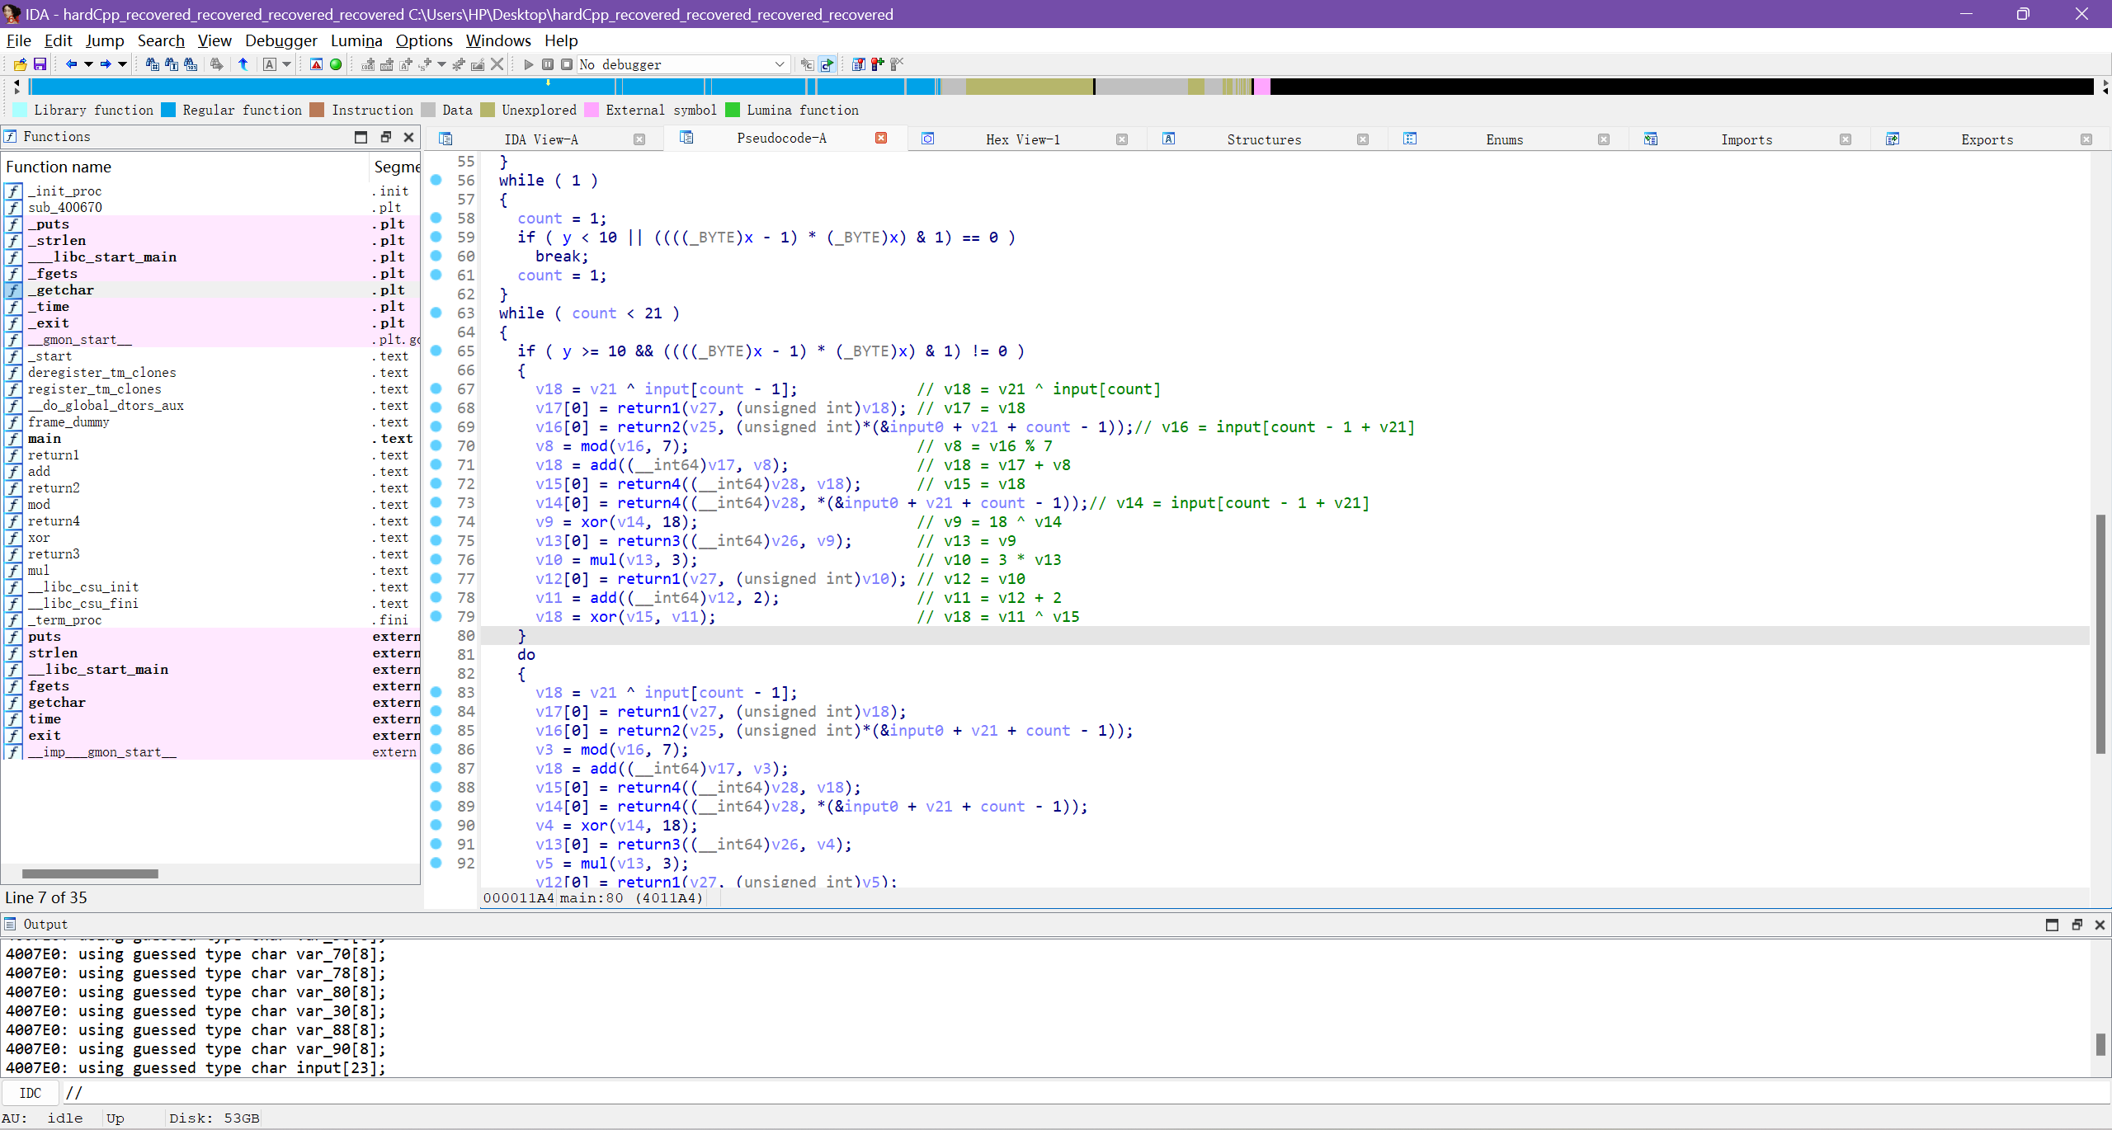The image size is (2112, 1130).
Task: Click the convert-to-data toolbar icon
Action: pos(386,64)
